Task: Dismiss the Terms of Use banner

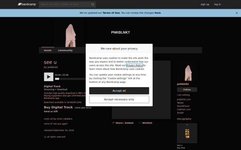Action: click(237, 13)
